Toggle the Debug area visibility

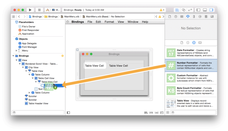pyautogui.click(x=205, y=10)
